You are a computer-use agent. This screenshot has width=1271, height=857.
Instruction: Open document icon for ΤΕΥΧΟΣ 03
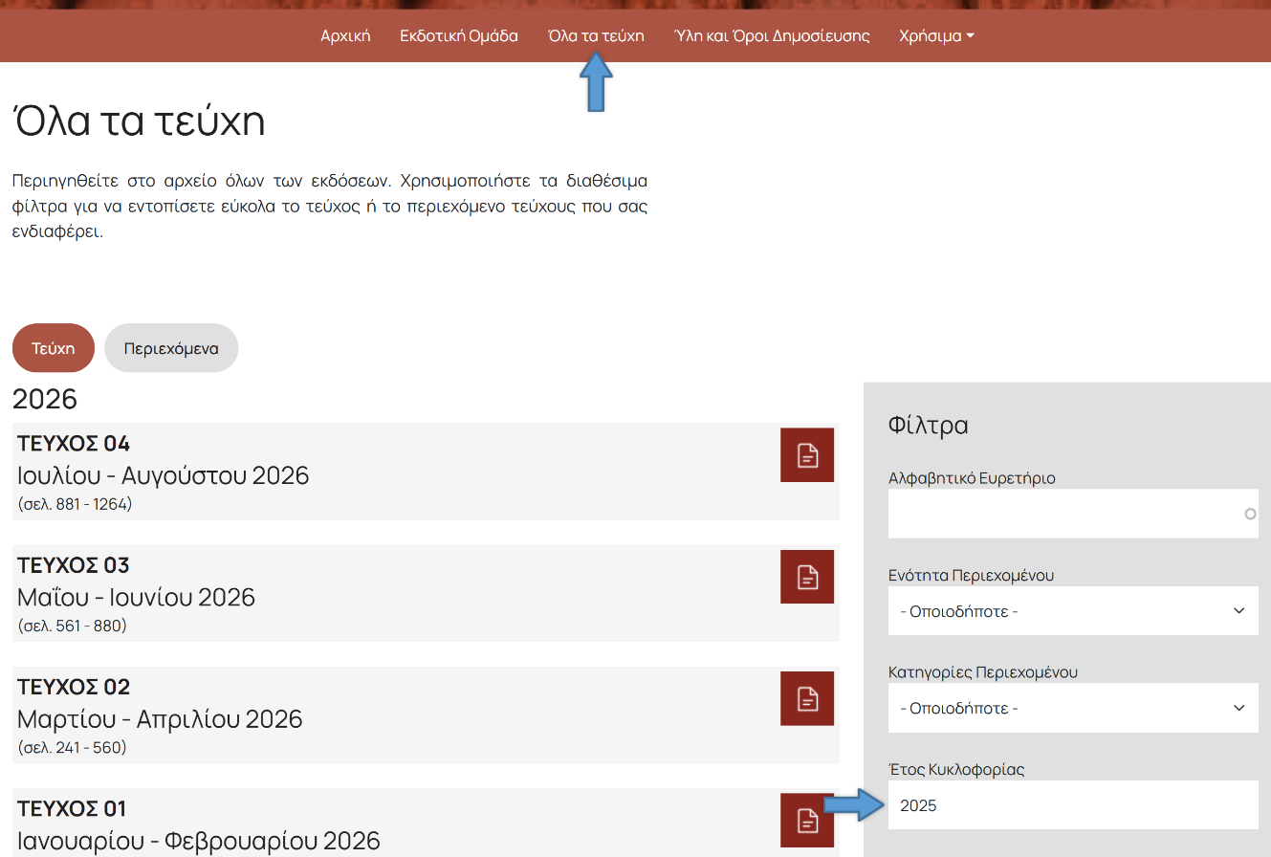[x=807, y=577]
